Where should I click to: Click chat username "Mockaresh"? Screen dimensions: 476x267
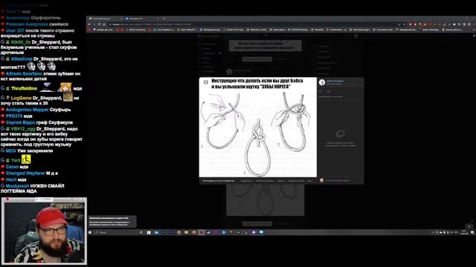[17, 186]
